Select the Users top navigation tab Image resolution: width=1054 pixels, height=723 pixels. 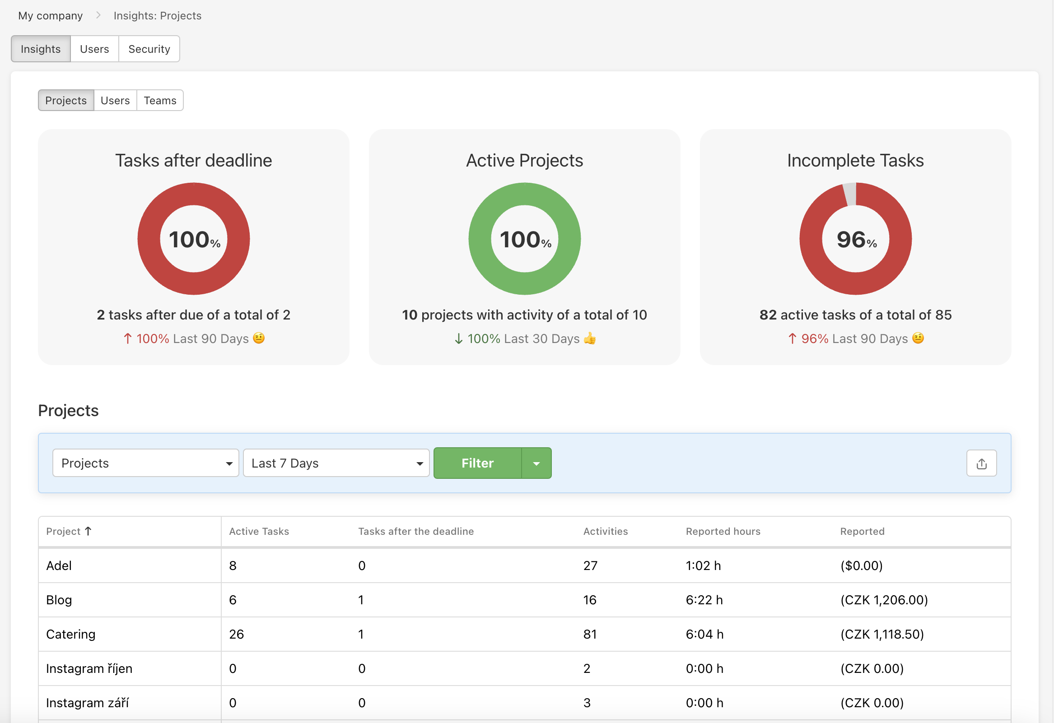[x=94, y=49]
